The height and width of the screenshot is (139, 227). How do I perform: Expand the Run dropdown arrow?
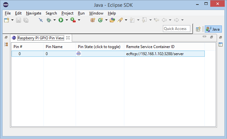(x=67, y=20)
